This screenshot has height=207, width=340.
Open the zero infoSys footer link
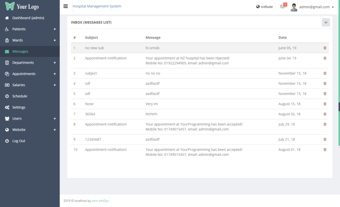[100, 201]
